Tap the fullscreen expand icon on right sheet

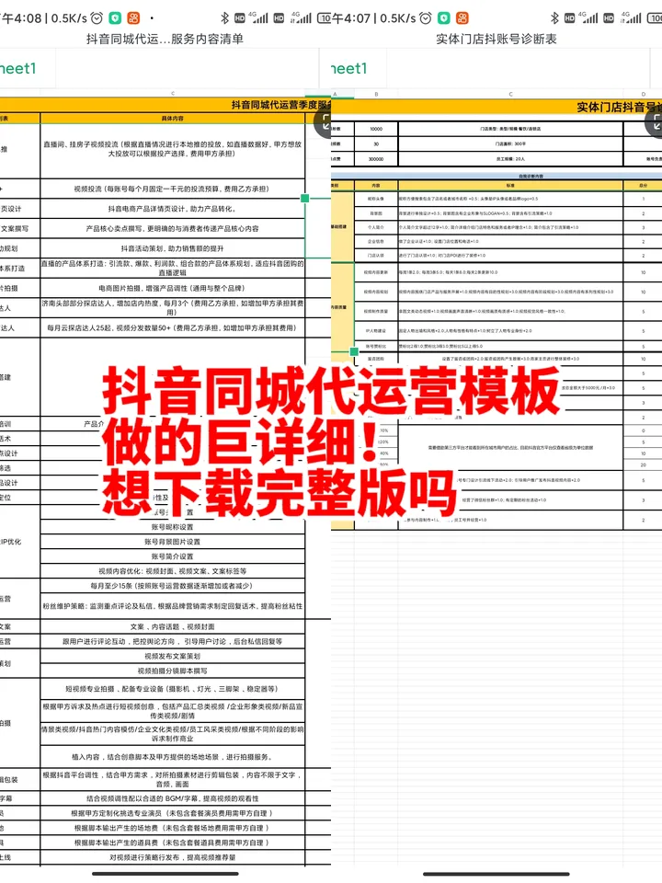pos(655,122)
